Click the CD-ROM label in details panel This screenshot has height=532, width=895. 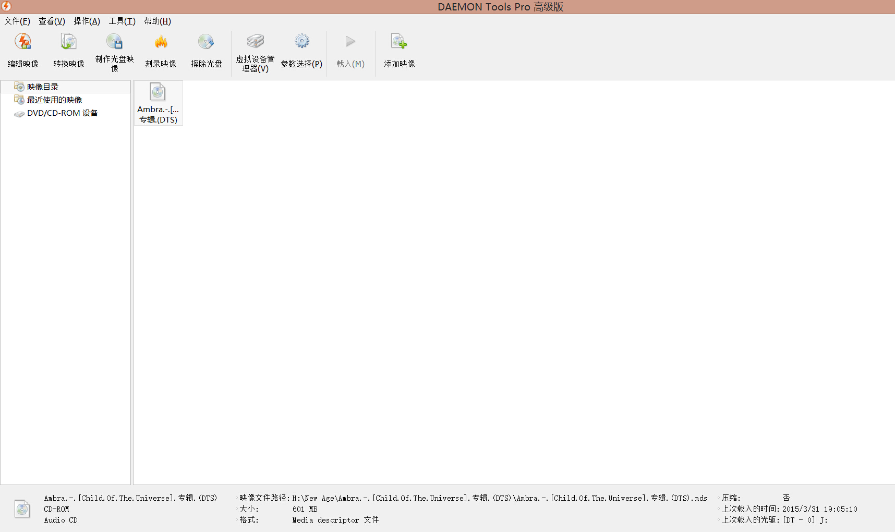[56, 509]
